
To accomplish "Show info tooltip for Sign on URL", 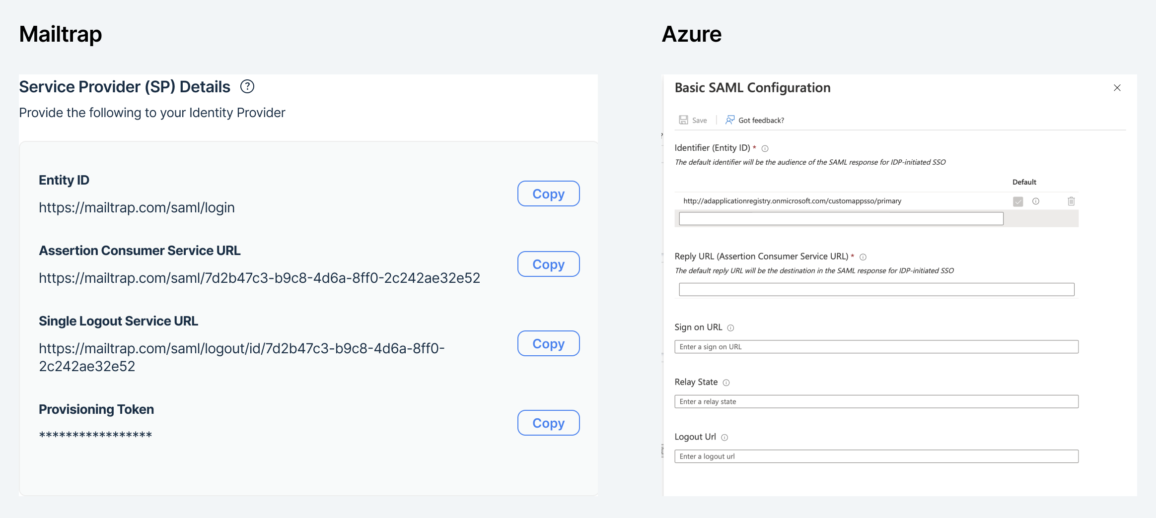I will (x=730, y=328).
